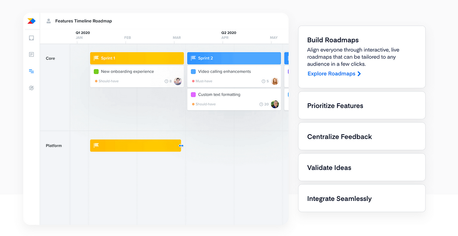
Task: Select the Core row label
Action: pyautogui.click(x=50, y=58)
